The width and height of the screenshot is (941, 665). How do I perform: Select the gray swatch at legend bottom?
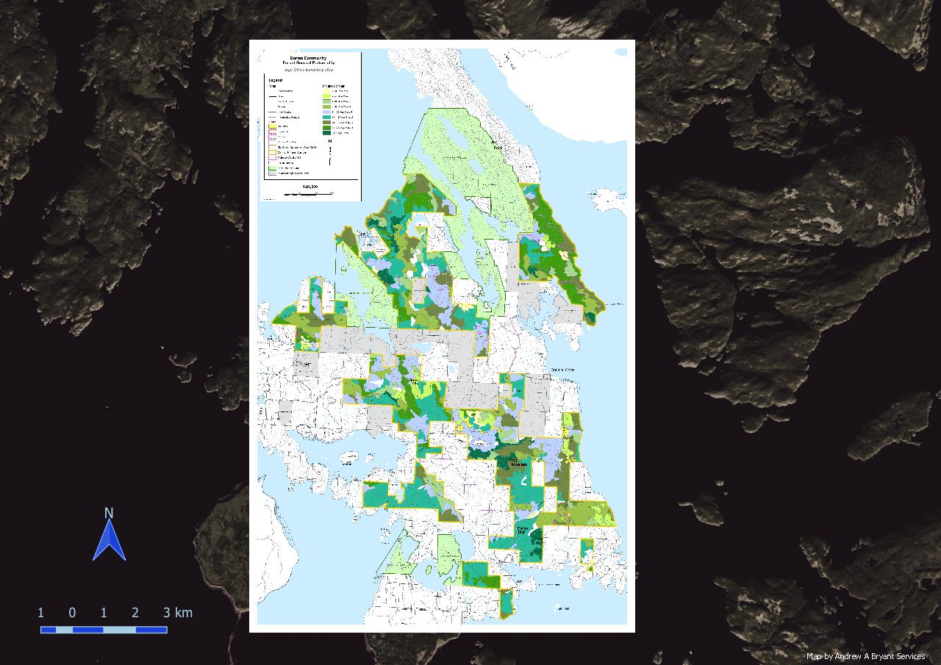[271, 174]
